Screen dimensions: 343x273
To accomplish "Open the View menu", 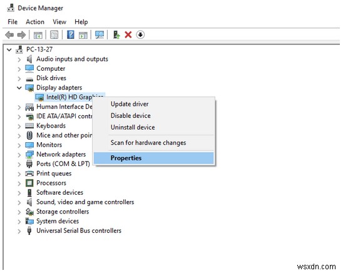I will pos(59,22).
